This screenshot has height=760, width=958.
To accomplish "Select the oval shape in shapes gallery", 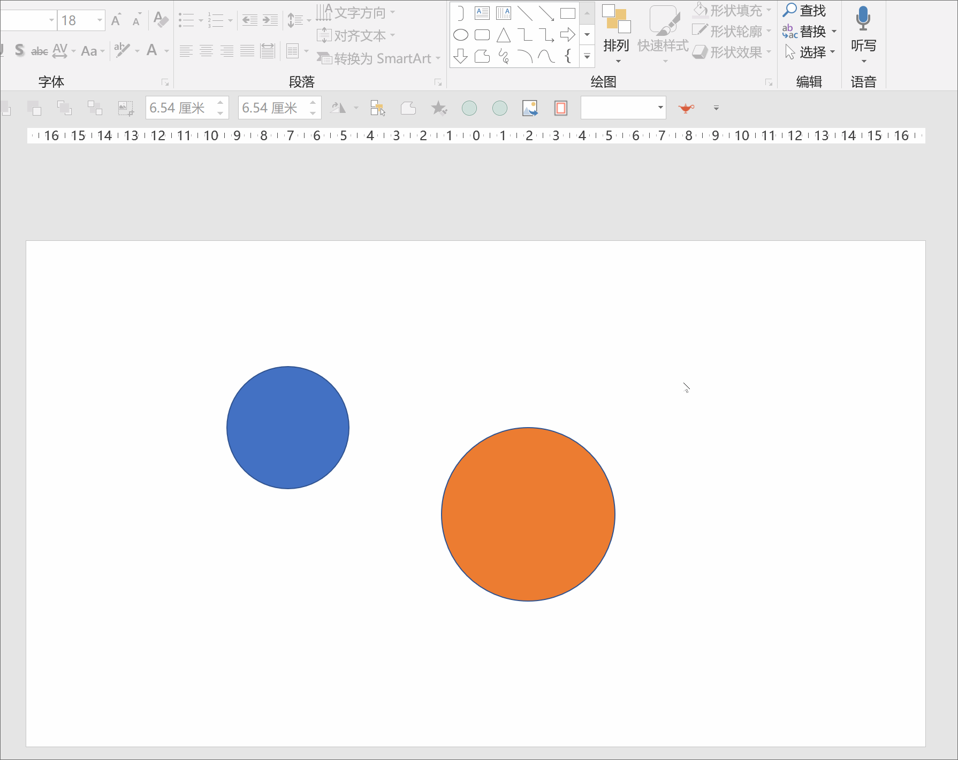I will coord(460,35).
